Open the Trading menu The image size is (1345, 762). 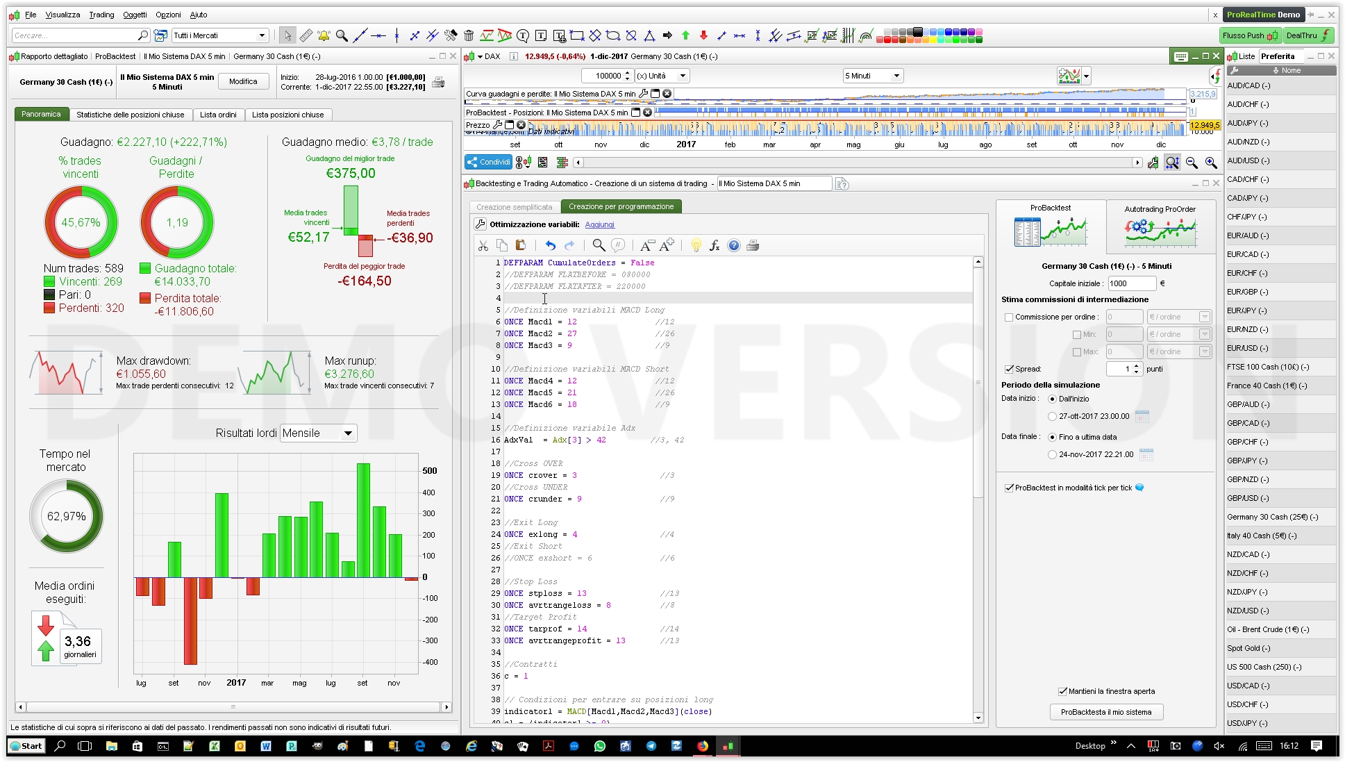click(101, 15)
